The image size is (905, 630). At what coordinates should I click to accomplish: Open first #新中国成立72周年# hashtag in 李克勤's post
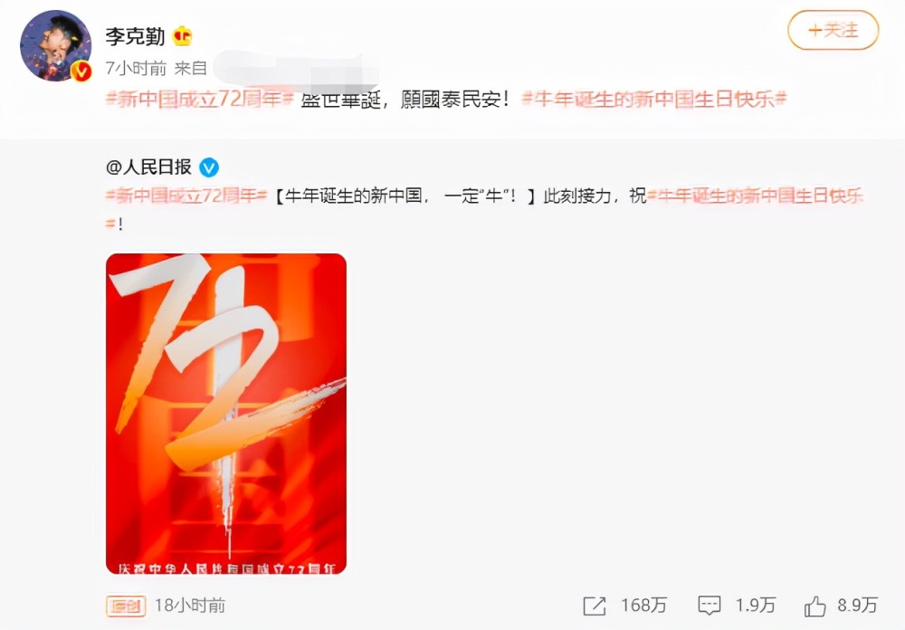click(200, 100)
